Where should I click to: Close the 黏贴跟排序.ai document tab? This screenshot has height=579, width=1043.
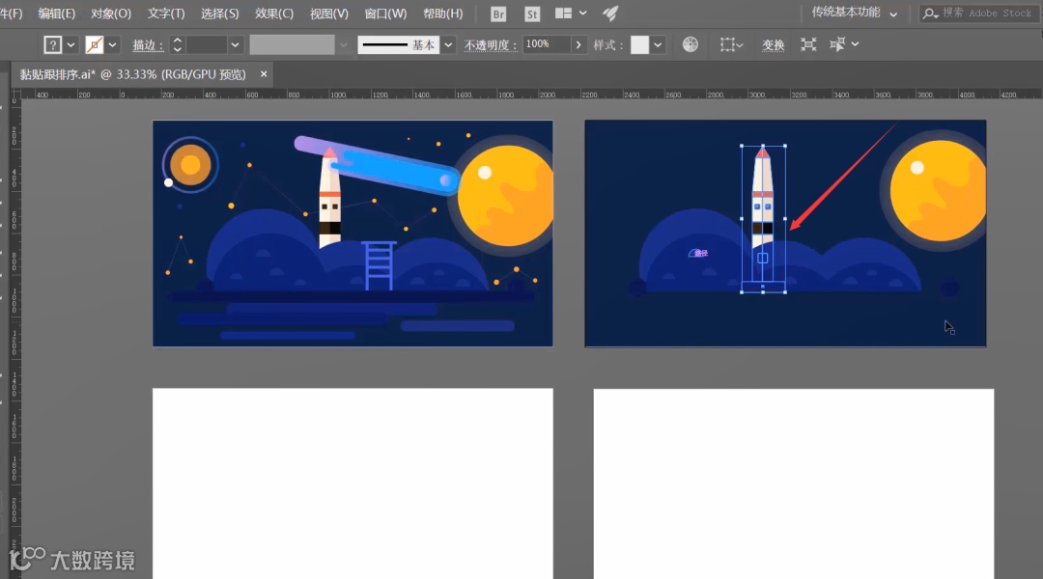264,74
